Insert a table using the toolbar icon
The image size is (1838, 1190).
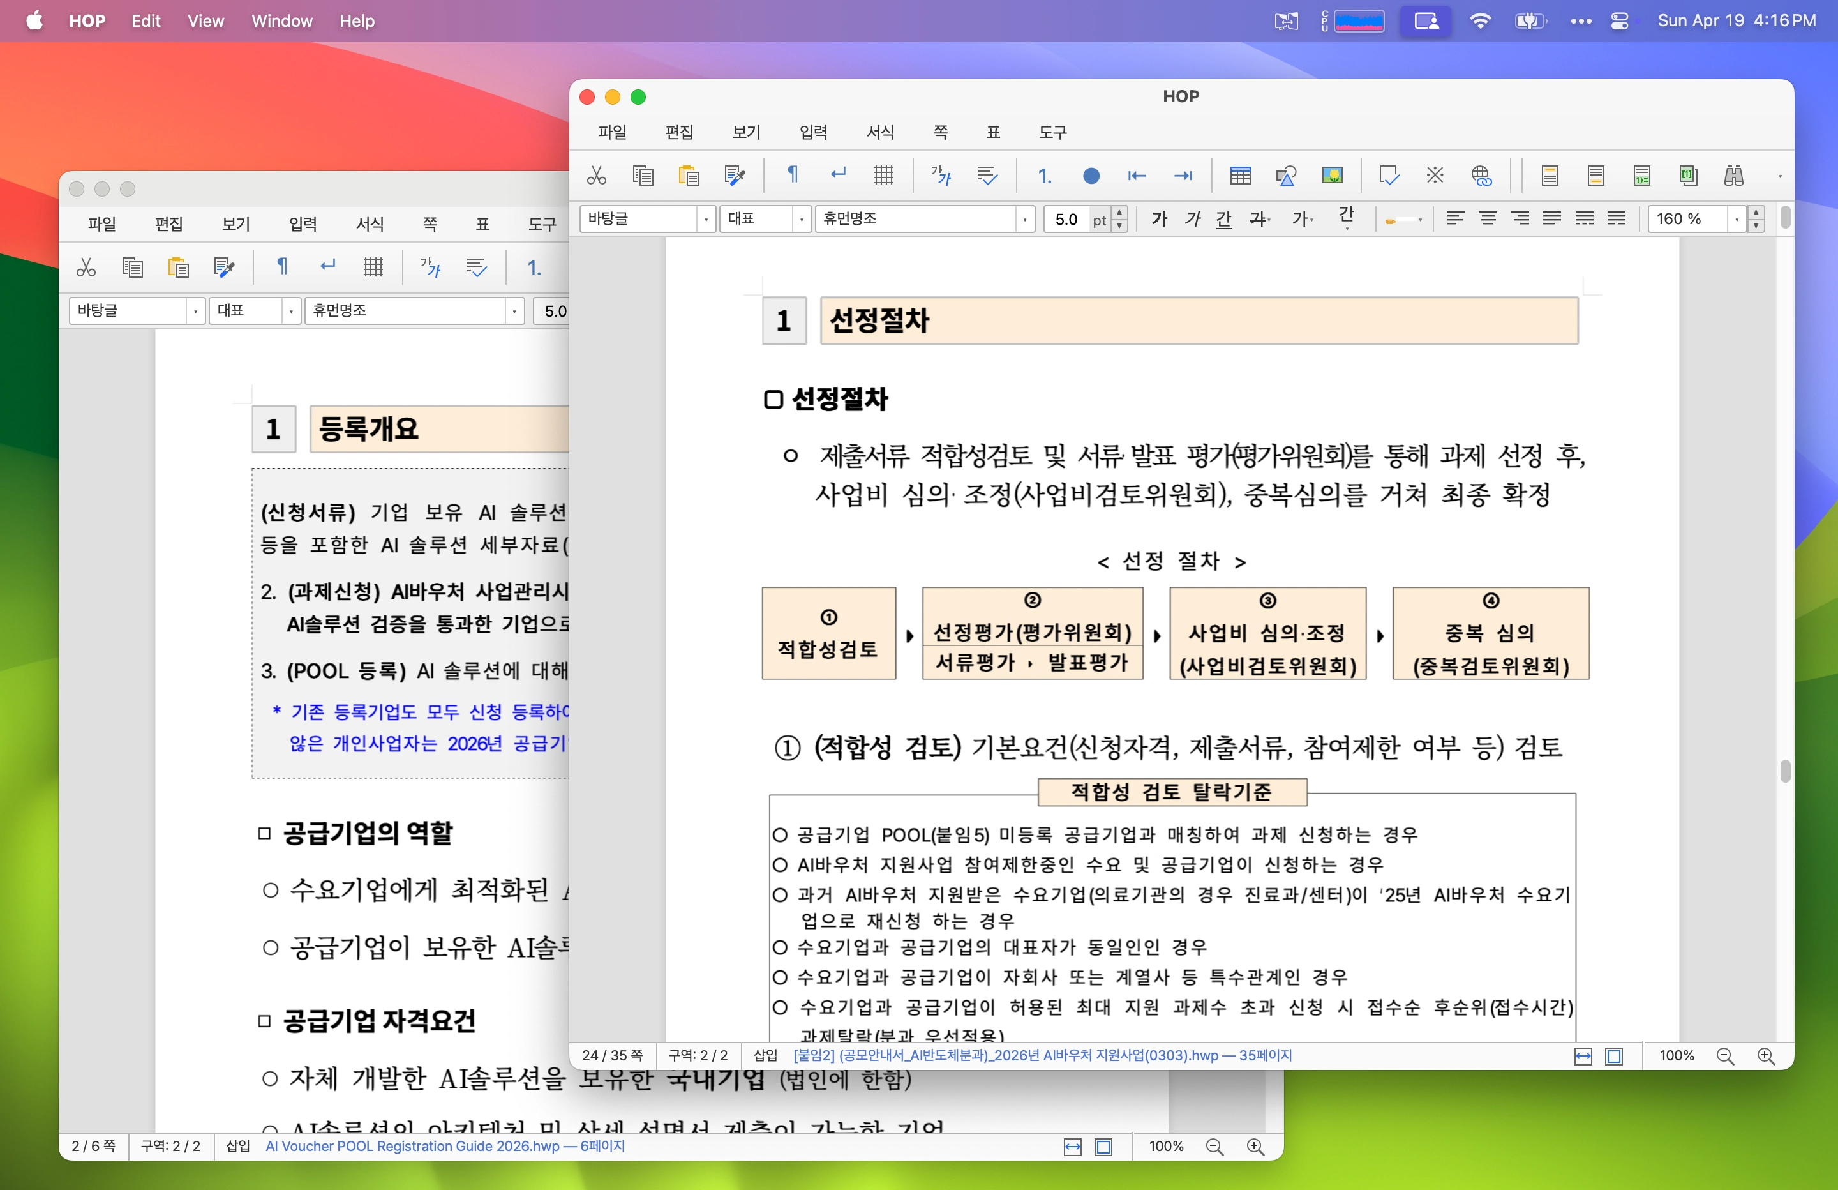tap(1240, 176)
